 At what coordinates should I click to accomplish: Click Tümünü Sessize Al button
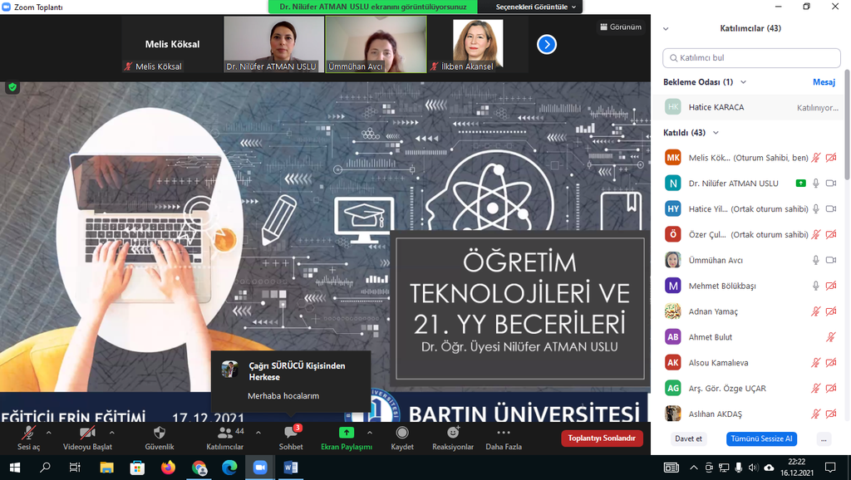click(x=760, y=438)
